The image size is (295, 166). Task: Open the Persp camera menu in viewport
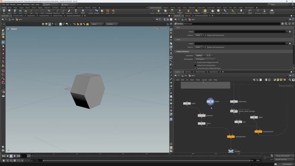coord(157,29)
